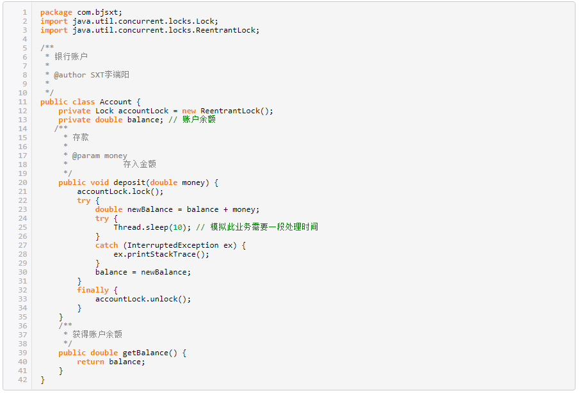Click the 'Thread.sleep(10);' statement
The width and height of the screenshot is (580, 393).
click(152, 227)
